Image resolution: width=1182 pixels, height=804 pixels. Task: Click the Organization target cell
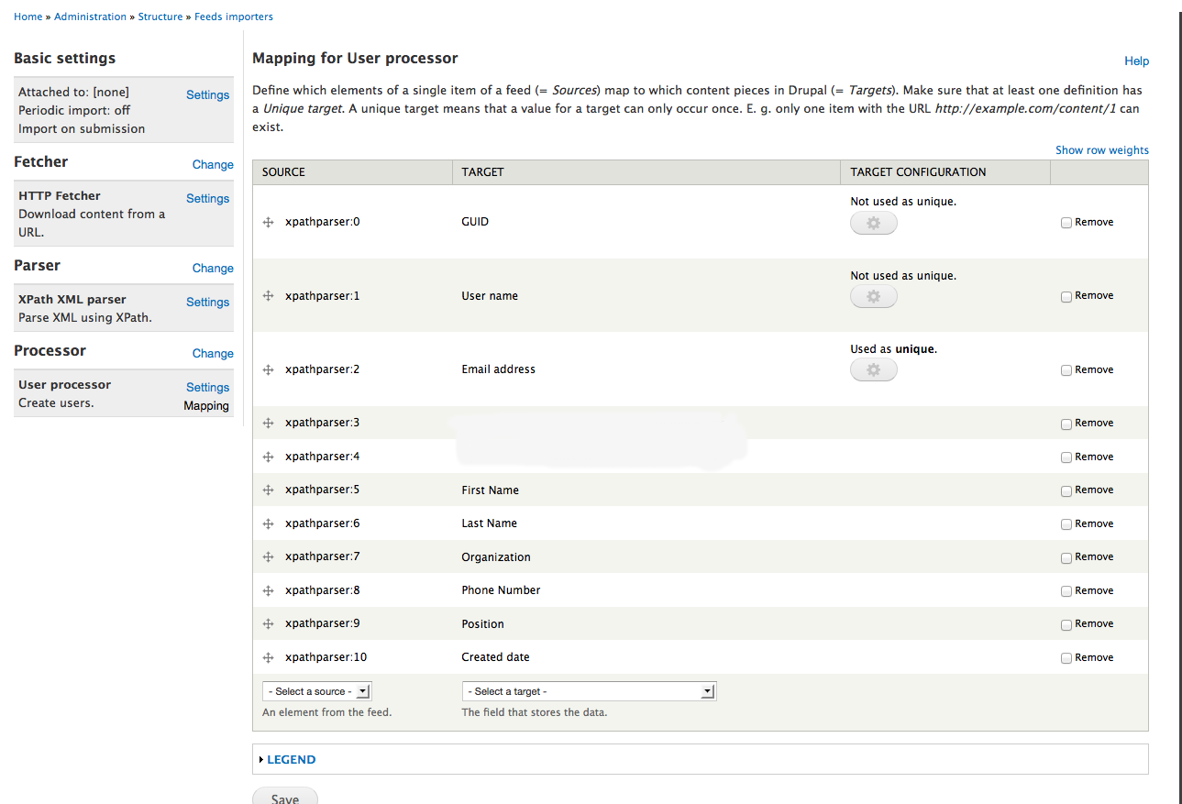coord(496,556)
